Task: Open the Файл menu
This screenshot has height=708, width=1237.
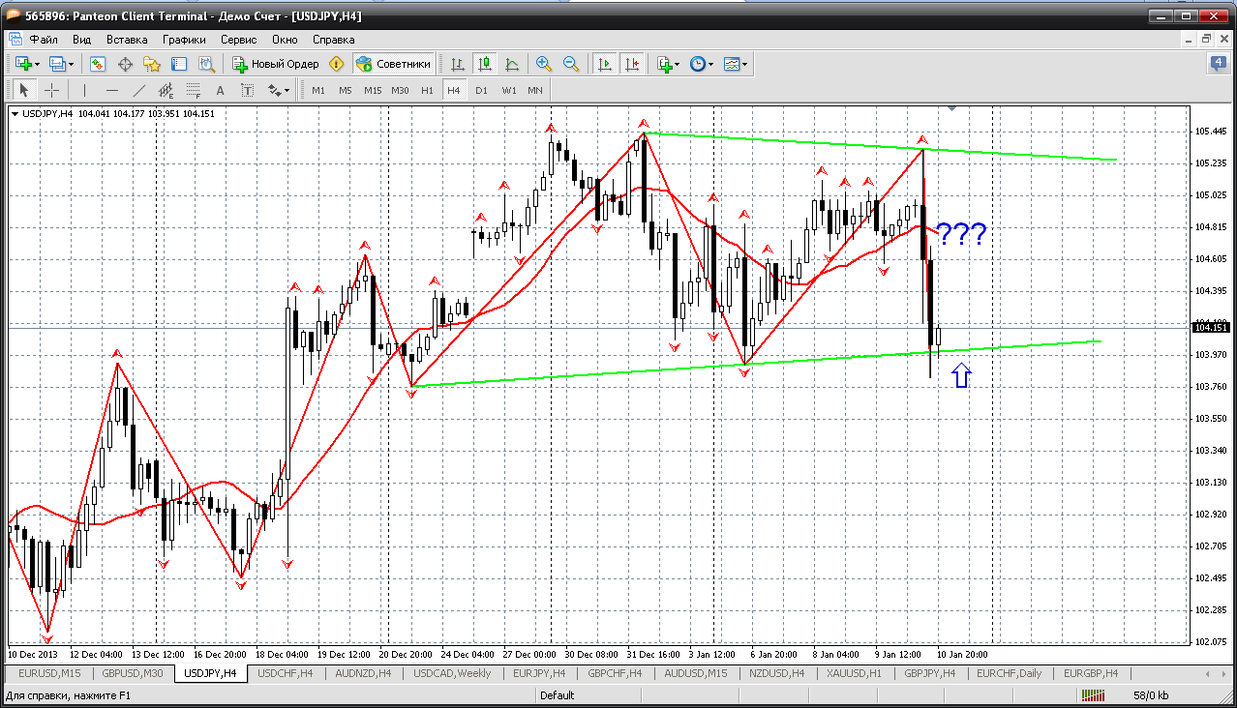Action: pos(44,40)
